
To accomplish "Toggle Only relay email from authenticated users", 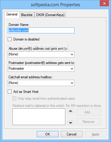I will coord(15,99).
